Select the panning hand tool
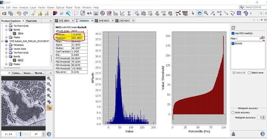Screen dimensions: 267x139 pyautogui.click(x=199, y=13)
